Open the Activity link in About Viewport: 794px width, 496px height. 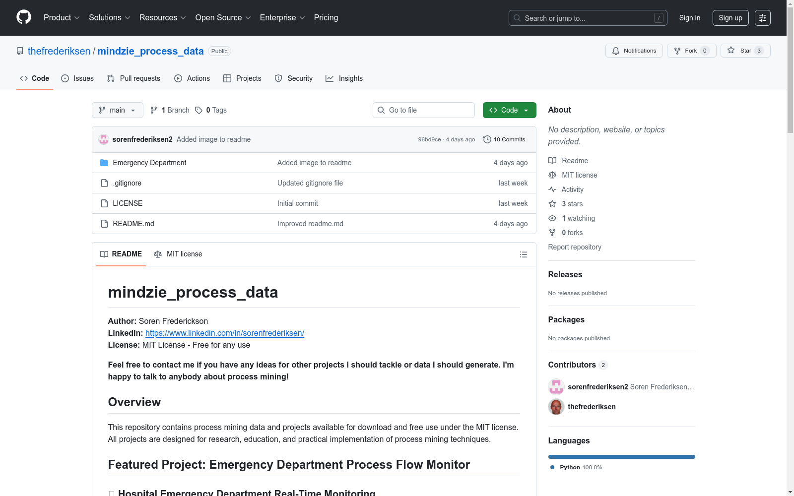[x=566, y=189]
